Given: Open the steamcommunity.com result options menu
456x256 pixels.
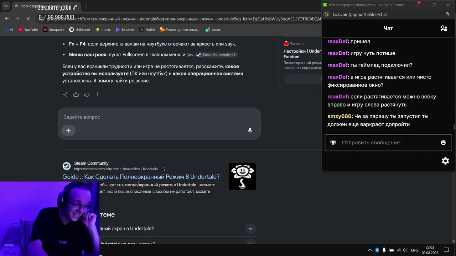Looking at the screenshot, I should click(x=164, y=169).
